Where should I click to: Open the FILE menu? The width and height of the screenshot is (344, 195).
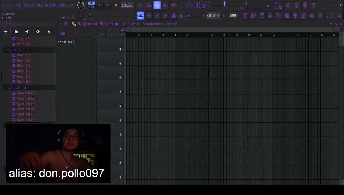pyautogui.click(x=5, y=5)
